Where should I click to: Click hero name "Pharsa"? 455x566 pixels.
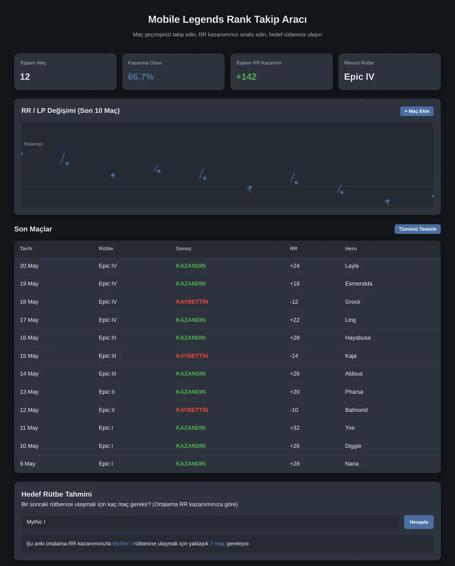click(354, 392)
